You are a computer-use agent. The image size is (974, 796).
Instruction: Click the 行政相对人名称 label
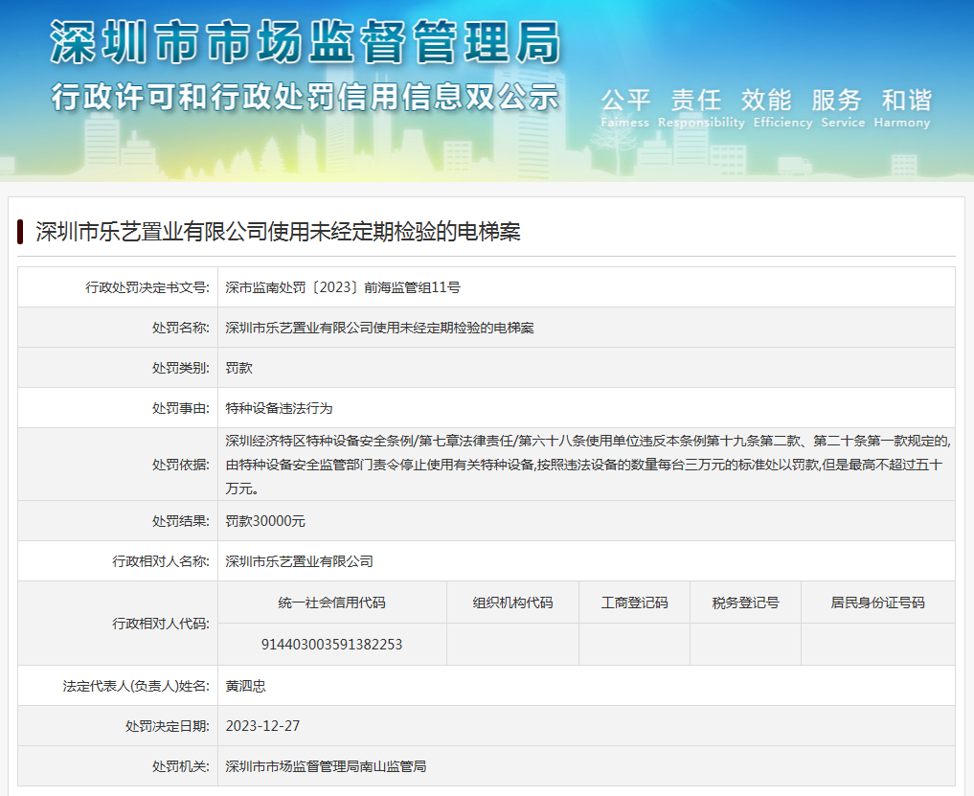pos(161,561)
